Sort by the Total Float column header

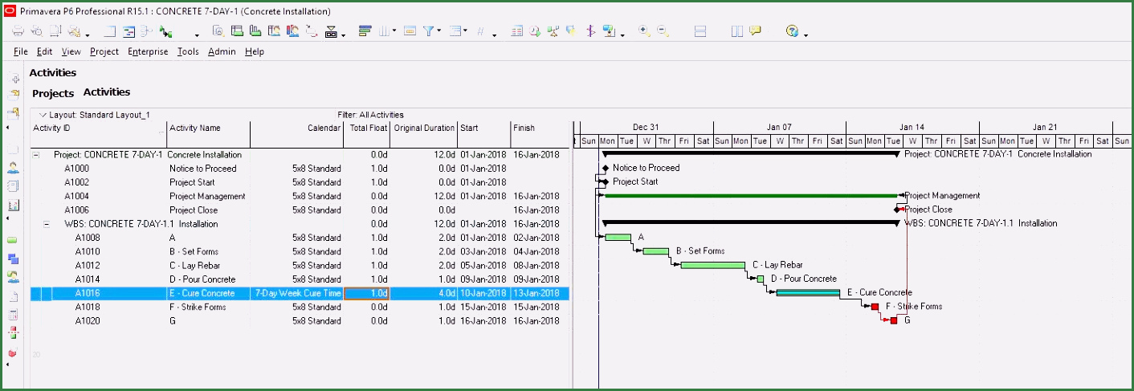point(369,128)
